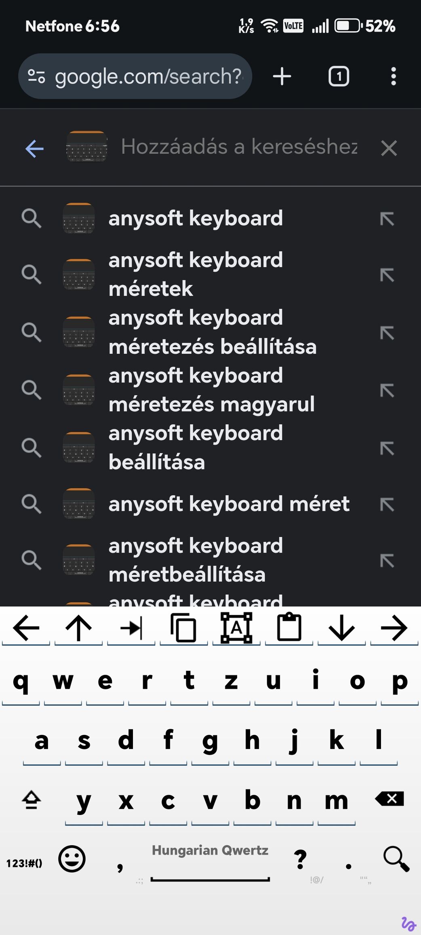Tap the keyboard search magnifier key
This screenshot has height=935, width=421.
point(396,859)
